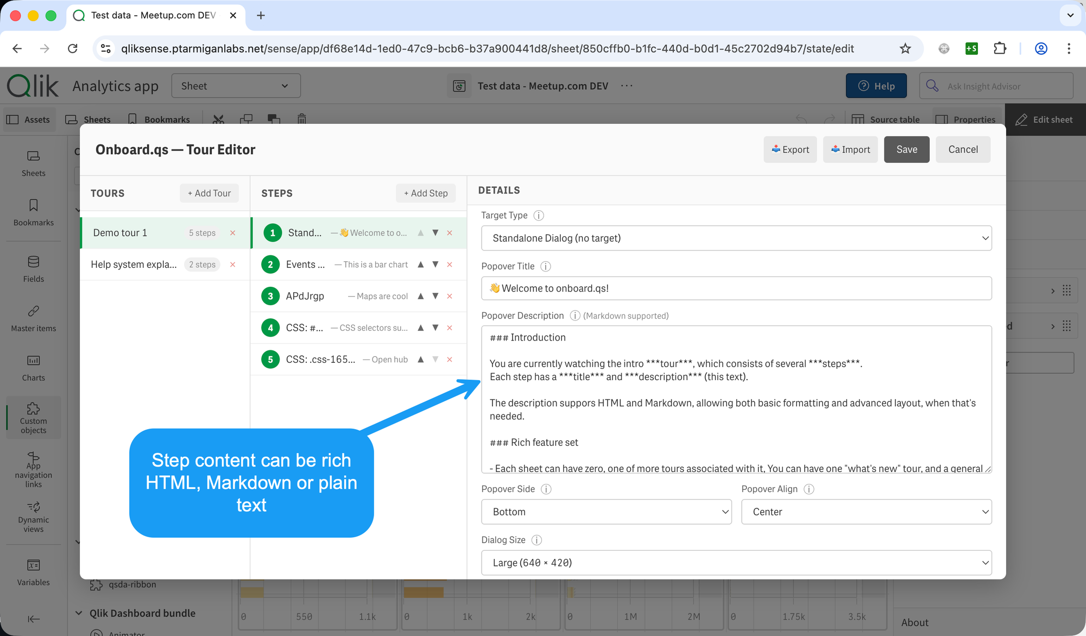Select the Help system tour in Tours list
The width and height of the screenshot is (1086, 636).
click(x=134, y=265)
